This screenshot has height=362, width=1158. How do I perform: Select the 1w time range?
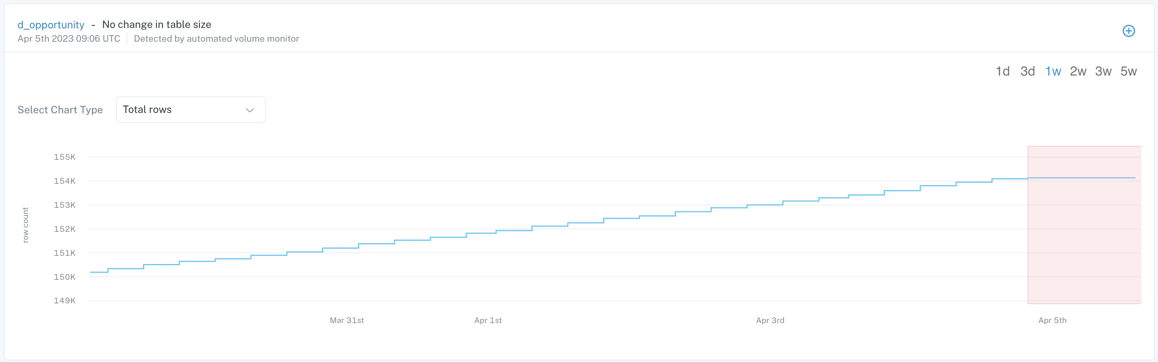click(x=1053, y=71)
